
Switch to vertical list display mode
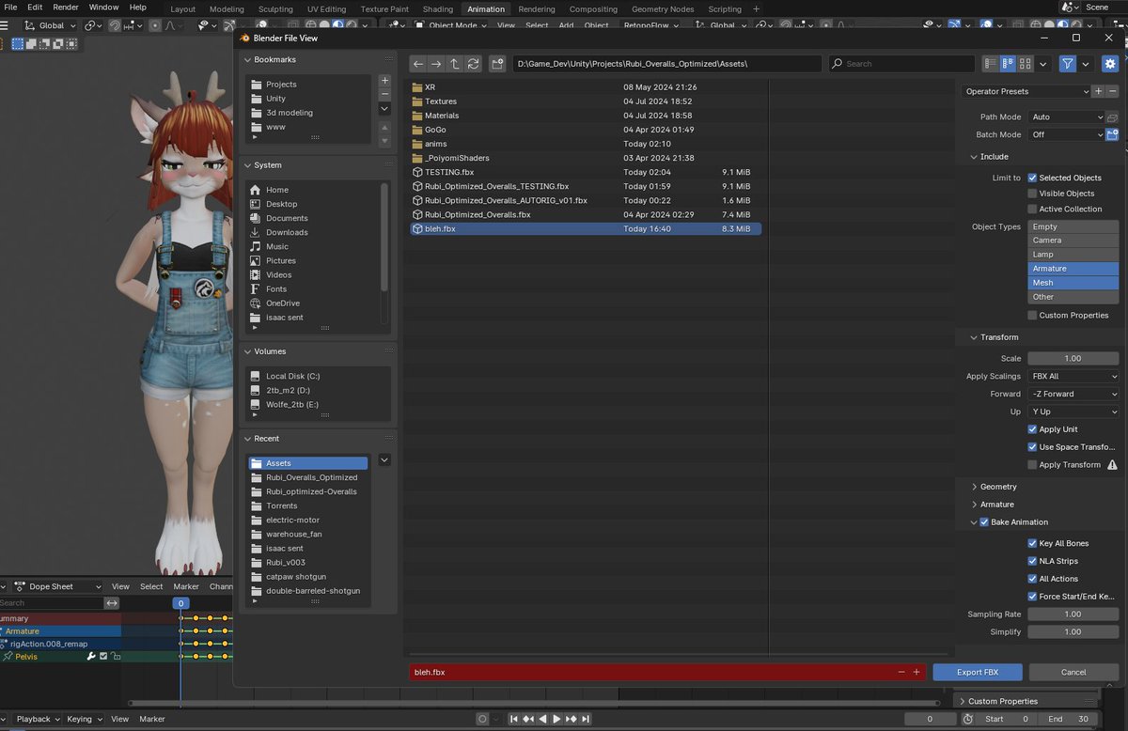point(990,64)
